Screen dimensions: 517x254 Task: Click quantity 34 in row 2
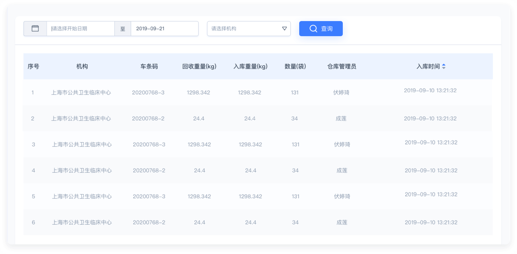[x=295, y=119]
